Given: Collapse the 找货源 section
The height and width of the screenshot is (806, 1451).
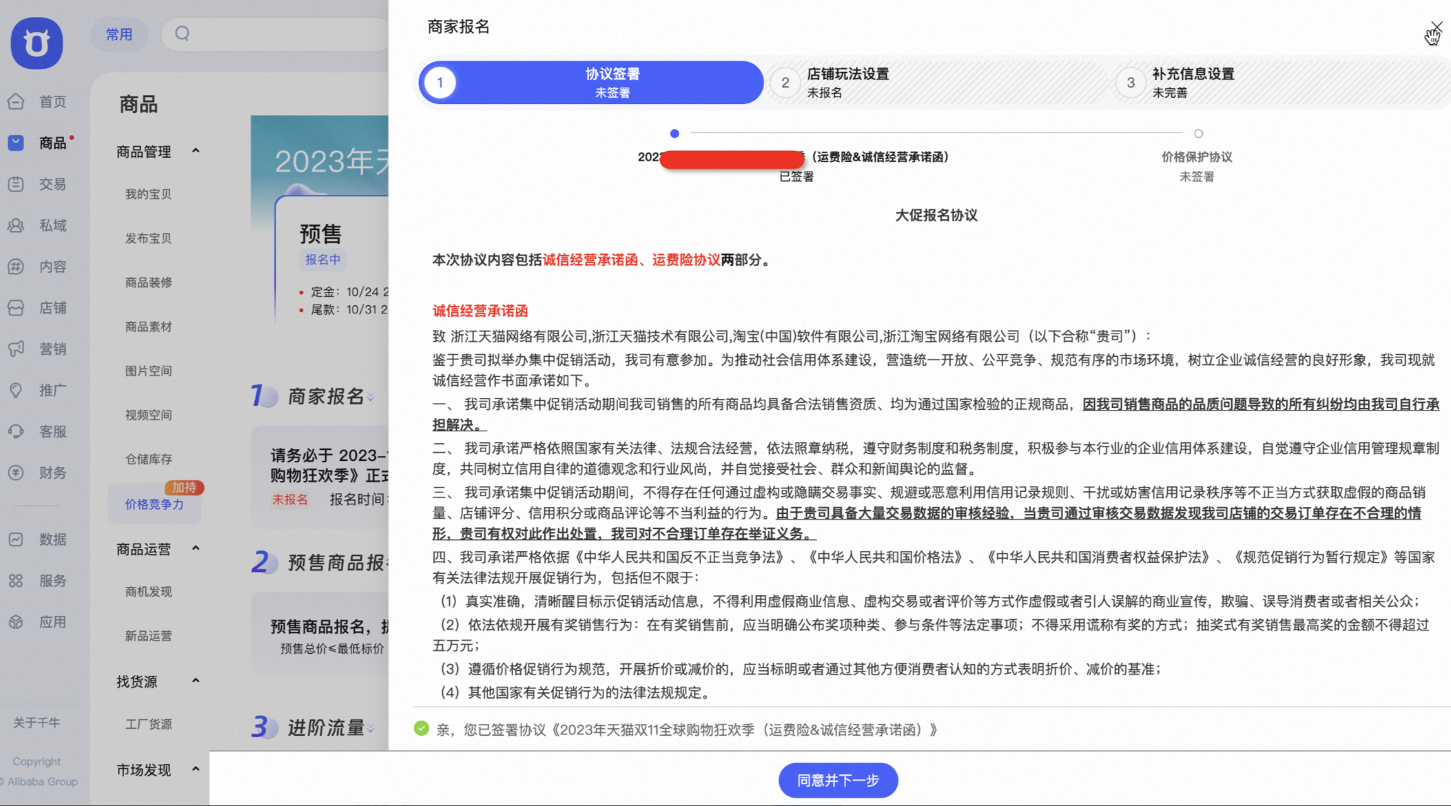Looking at the screenshot, I should (196, 681).
